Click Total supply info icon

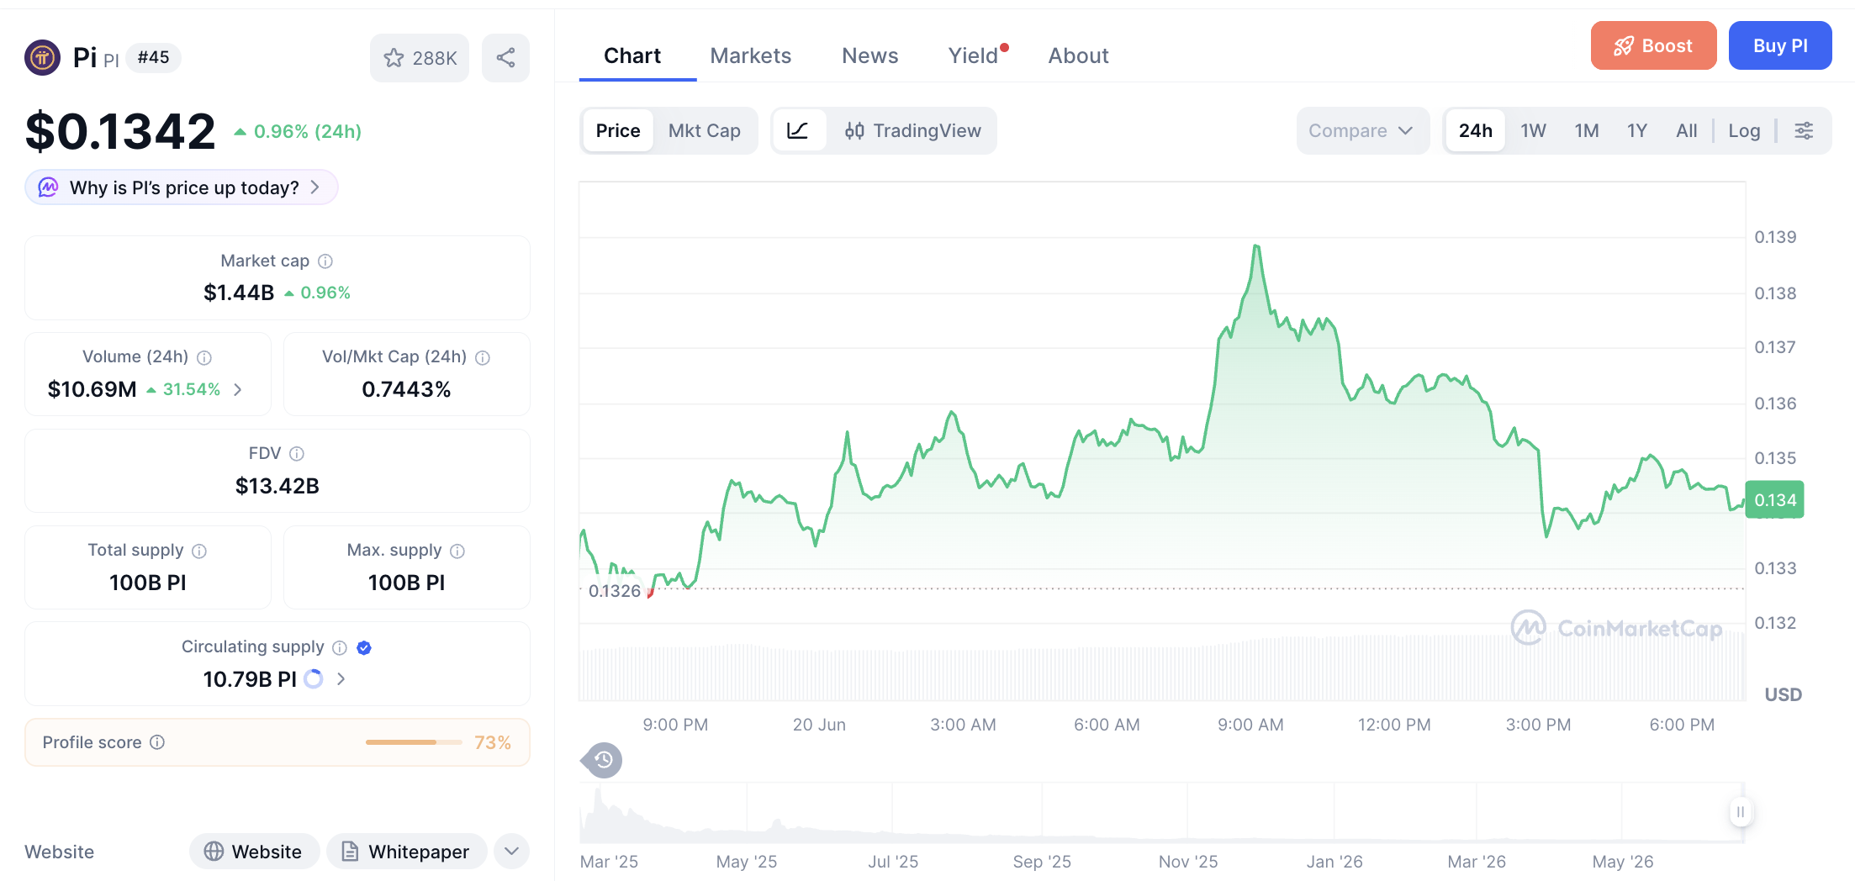pos(199,551)
